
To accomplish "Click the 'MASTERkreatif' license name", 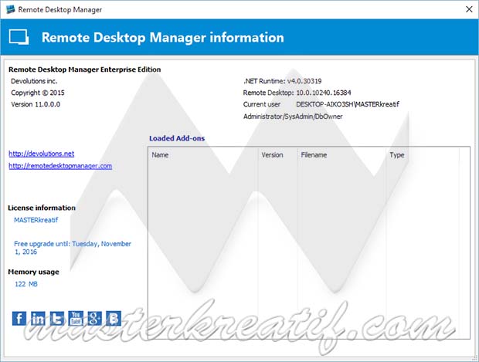I will click(x=36, y=220).
